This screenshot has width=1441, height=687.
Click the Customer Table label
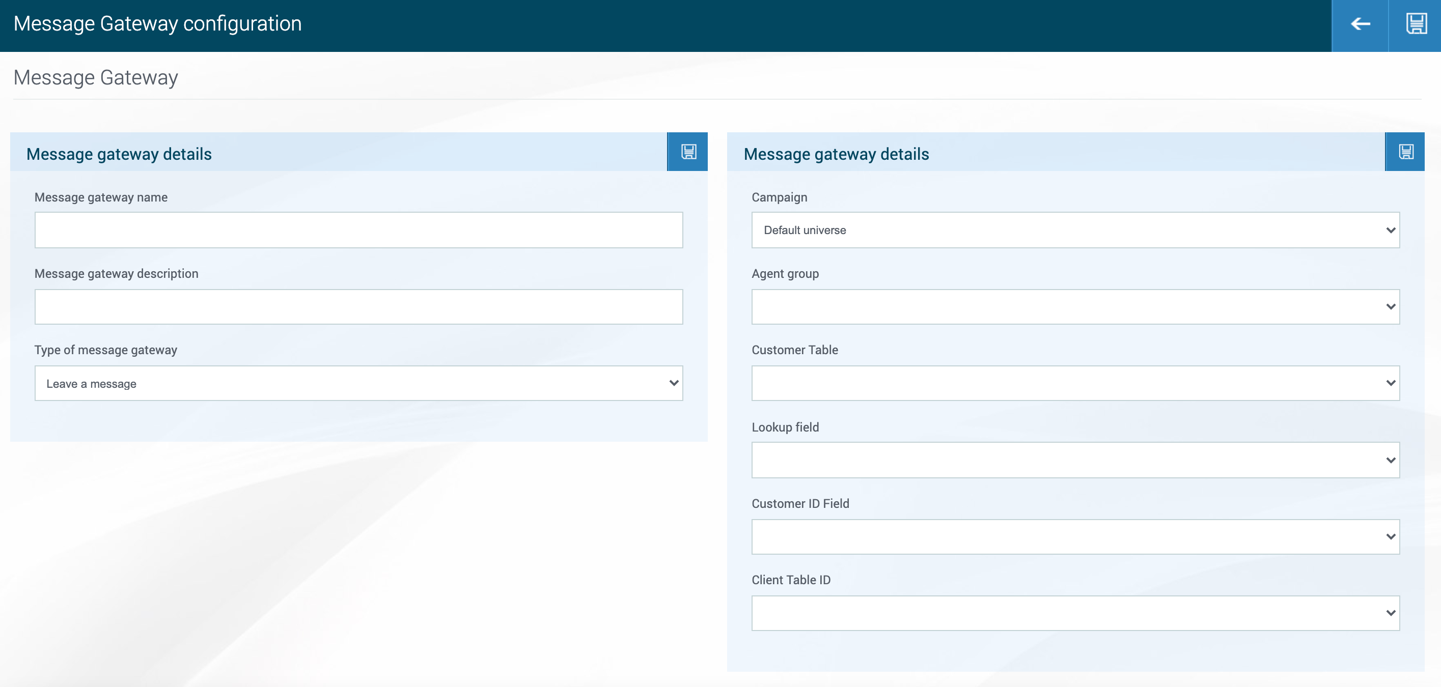tap(794, 350)
